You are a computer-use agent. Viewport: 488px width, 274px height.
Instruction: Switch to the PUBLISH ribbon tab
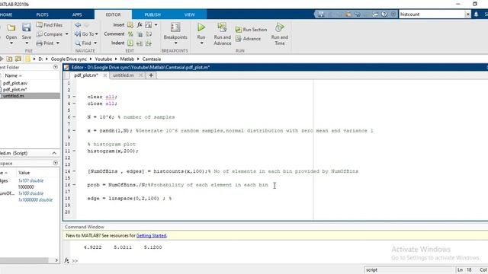point(152,14)
